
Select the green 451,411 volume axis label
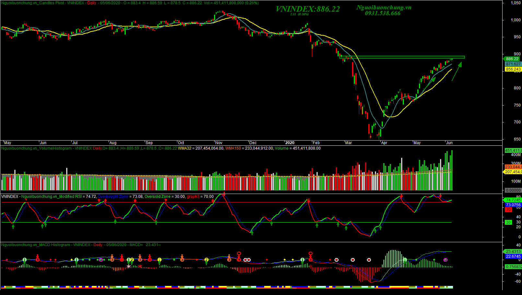tap(513, 151)
